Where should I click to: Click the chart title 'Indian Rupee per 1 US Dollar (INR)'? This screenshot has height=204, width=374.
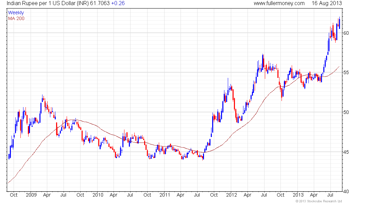point(48,3)
